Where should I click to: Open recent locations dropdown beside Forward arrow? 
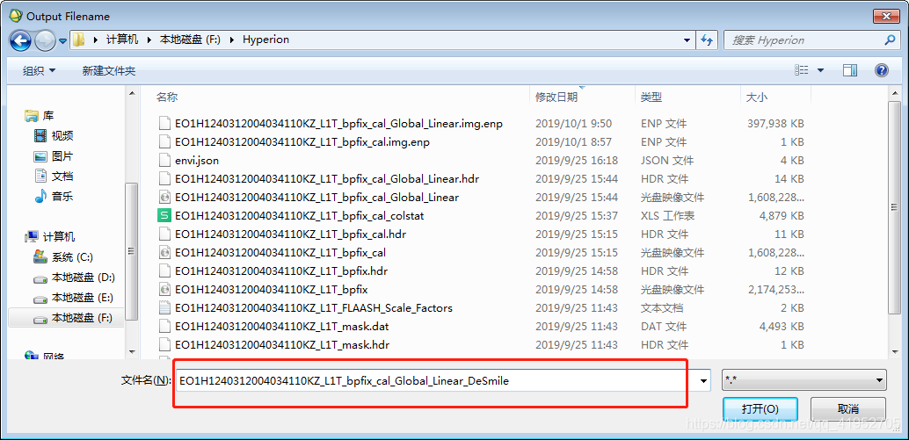62,41
